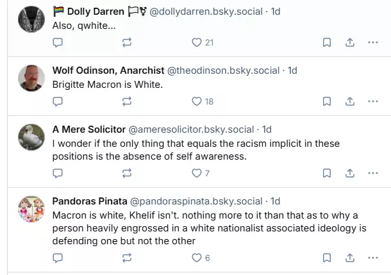
Task: Like Dolly Darren's post with 21 likes
Action: [197, 42]
